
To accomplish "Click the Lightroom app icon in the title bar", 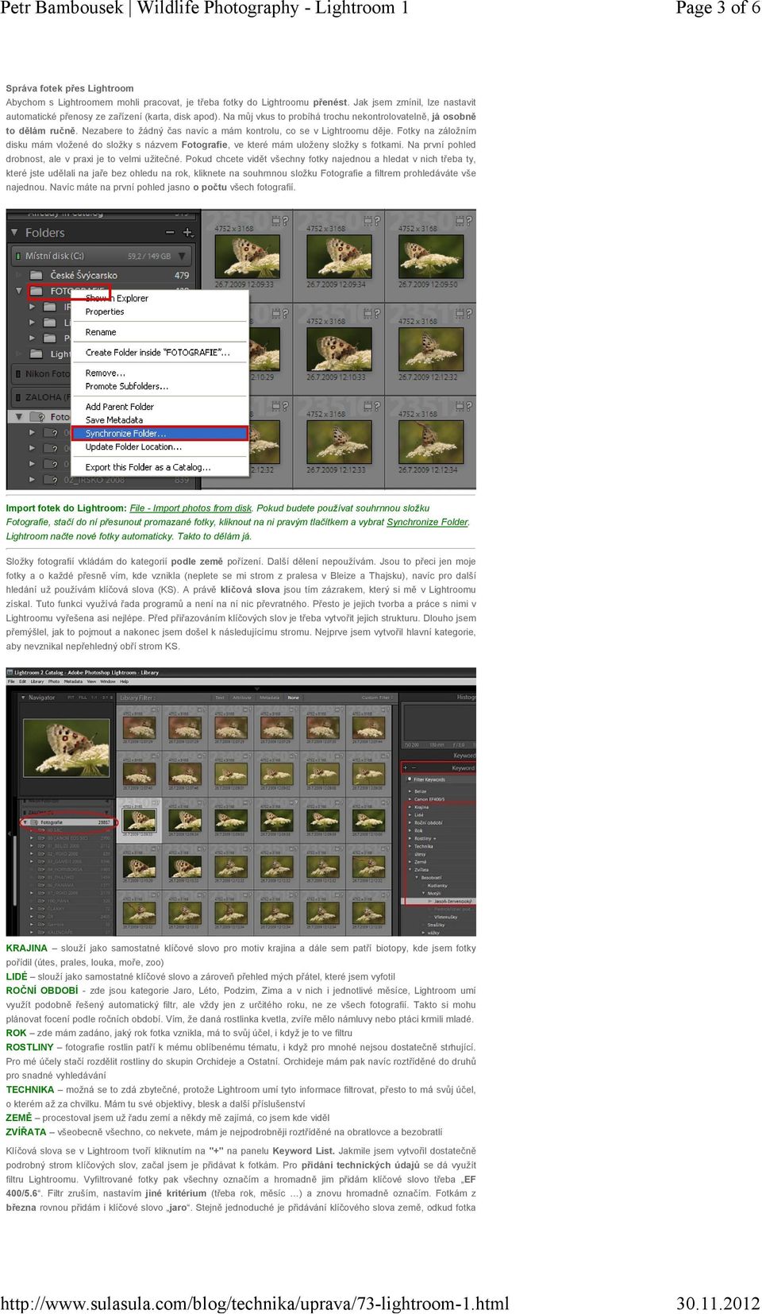I will coord(10,672).
